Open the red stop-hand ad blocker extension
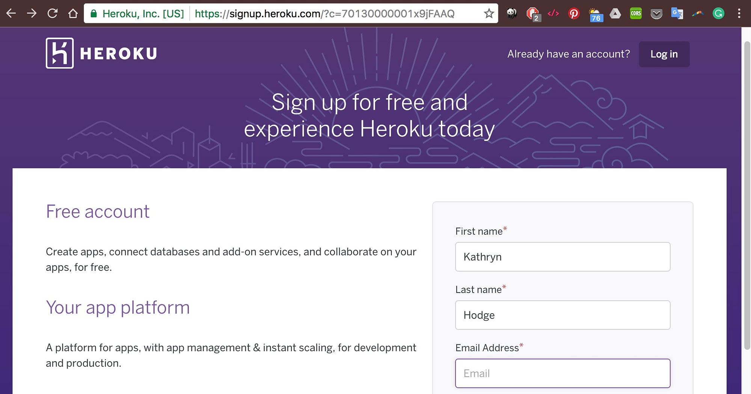The height and width of the screenshot is (394, 751). point(533,14)
